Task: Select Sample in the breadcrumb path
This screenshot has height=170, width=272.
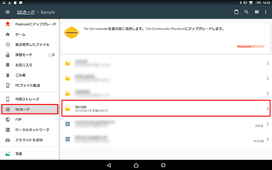Action: [48, 12]
